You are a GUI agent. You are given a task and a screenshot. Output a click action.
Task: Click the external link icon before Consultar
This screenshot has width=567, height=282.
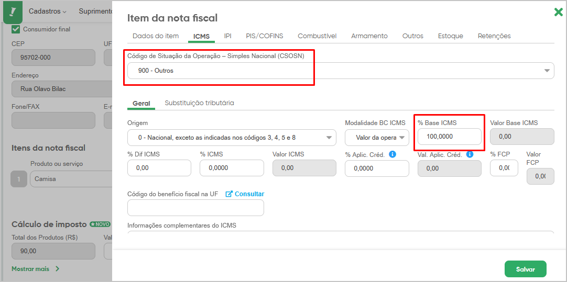(228, 194)
